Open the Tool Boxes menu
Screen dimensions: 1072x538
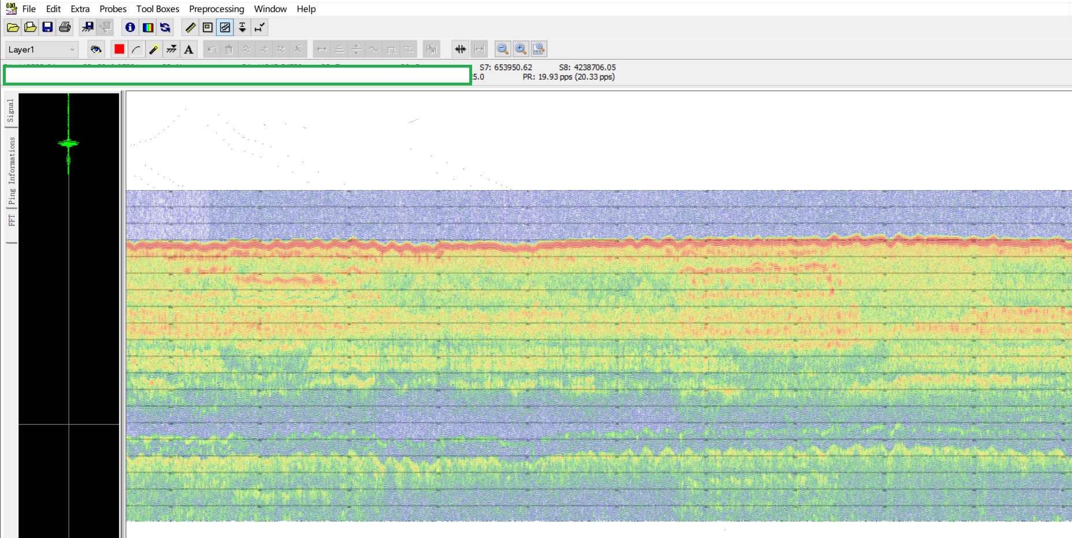(158, 9)
